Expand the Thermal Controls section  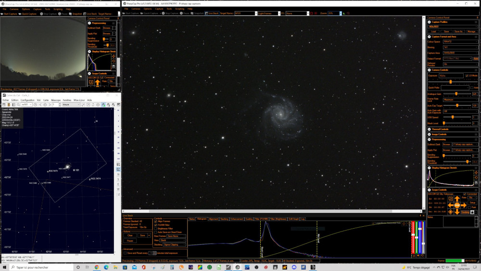(429, 129)
